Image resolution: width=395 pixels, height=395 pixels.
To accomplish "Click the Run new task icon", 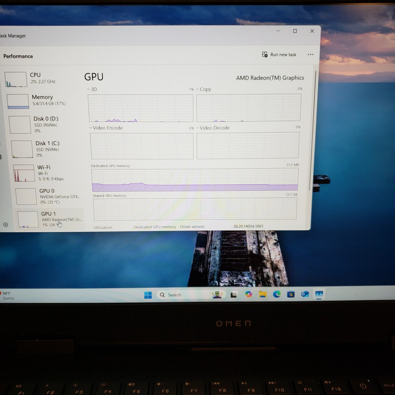I will point(265,54).
